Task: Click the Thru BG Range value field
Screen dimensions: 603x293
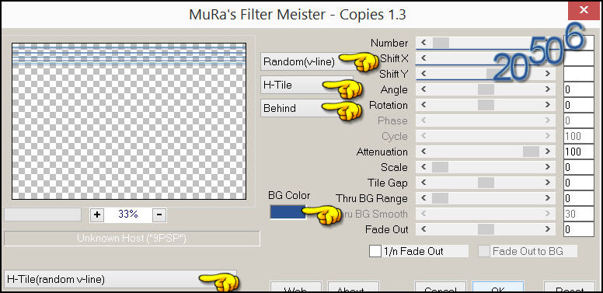Action: 579,198
